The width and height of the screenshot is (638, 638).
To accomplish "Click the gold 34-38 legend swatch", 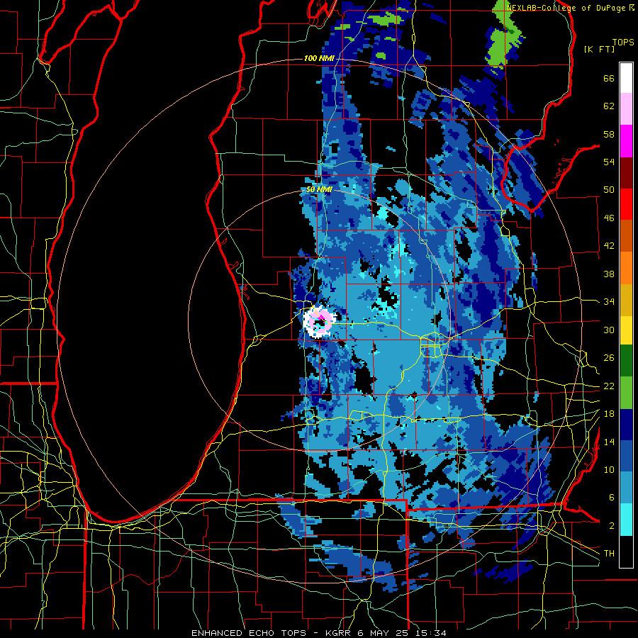I will pyautogui.click(x=626, y=301).
